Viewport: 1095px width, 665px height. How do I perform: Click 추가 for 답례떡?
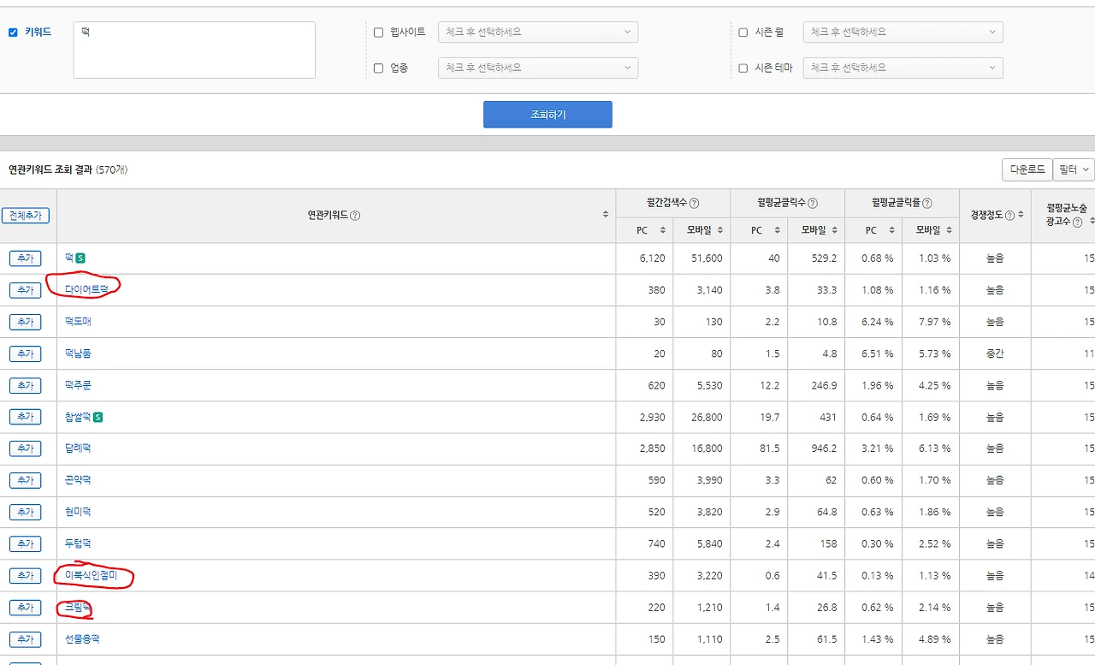(26, 448)
